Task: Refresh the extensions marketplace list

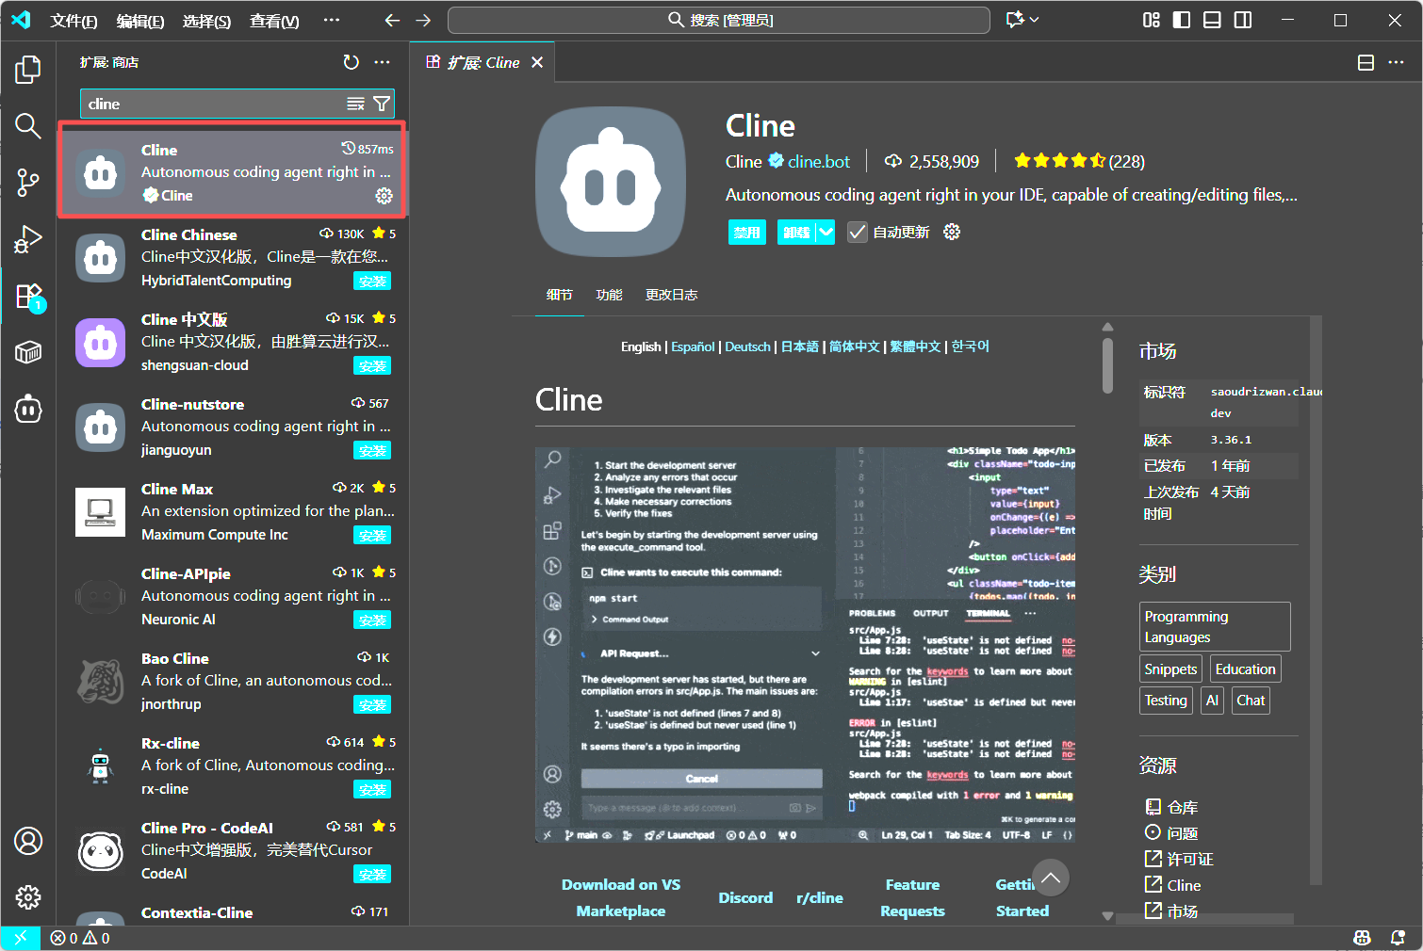Action: click(x=351, y=62)
